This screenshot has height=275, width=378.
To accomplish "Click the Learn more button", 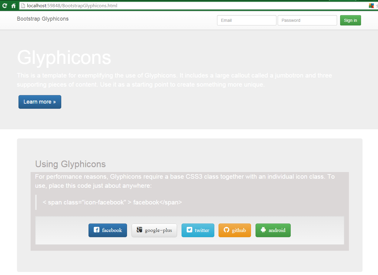I will point(40,102).
